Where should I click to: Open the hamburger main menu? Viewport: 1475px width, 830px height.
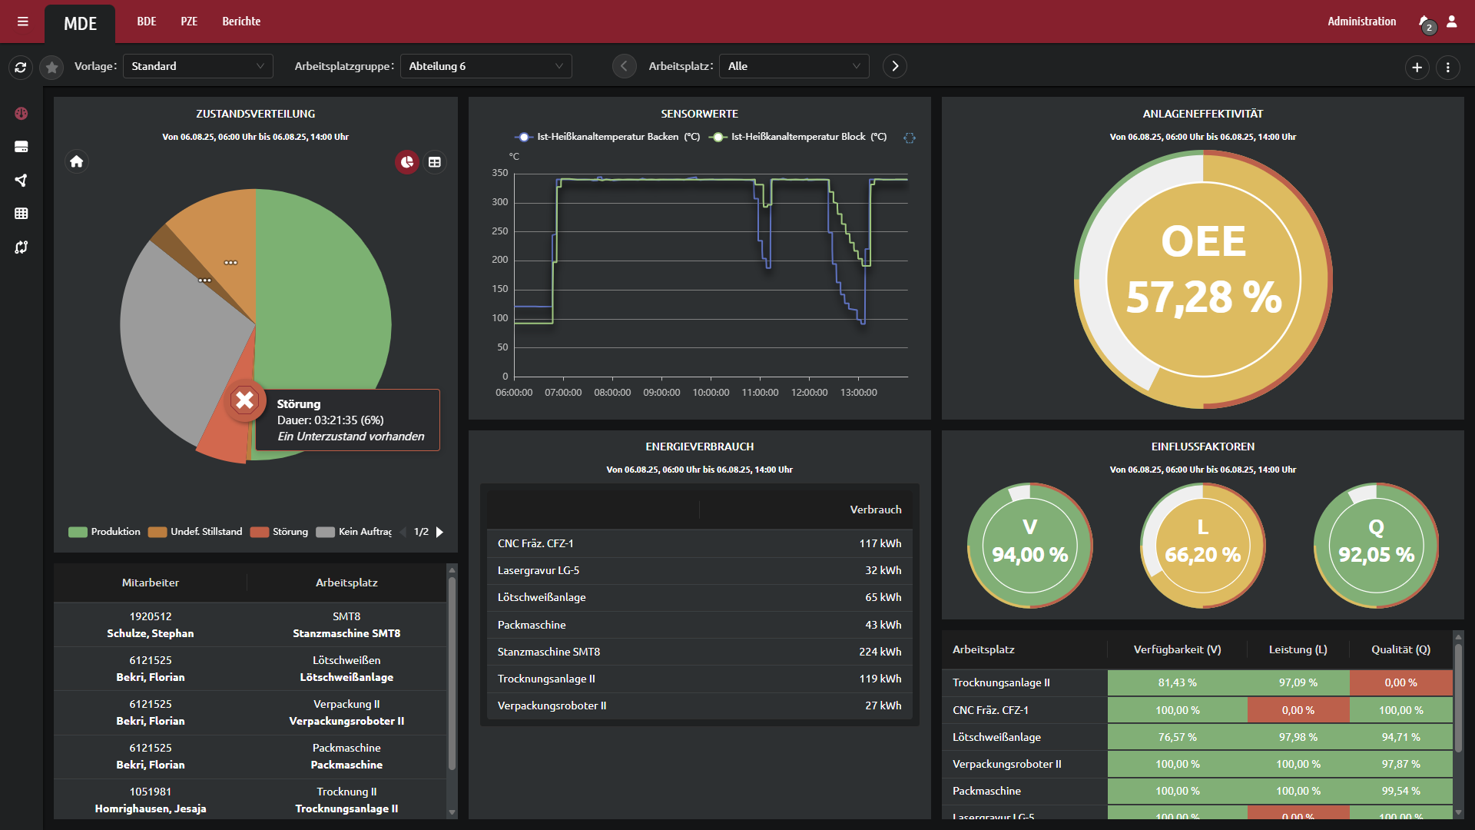pos(23,22)
